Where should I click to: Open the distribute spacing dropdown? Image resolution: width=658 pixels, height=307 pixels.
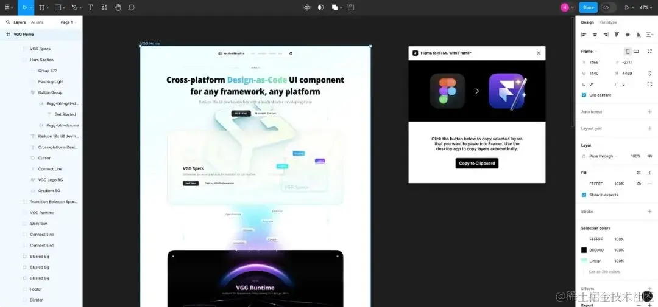pyautogui.click(x=650, y=35)
